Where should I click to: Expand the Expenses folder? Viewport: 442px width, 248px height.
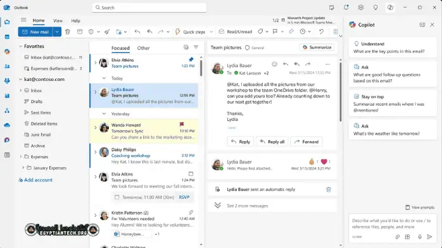[20, 156]
